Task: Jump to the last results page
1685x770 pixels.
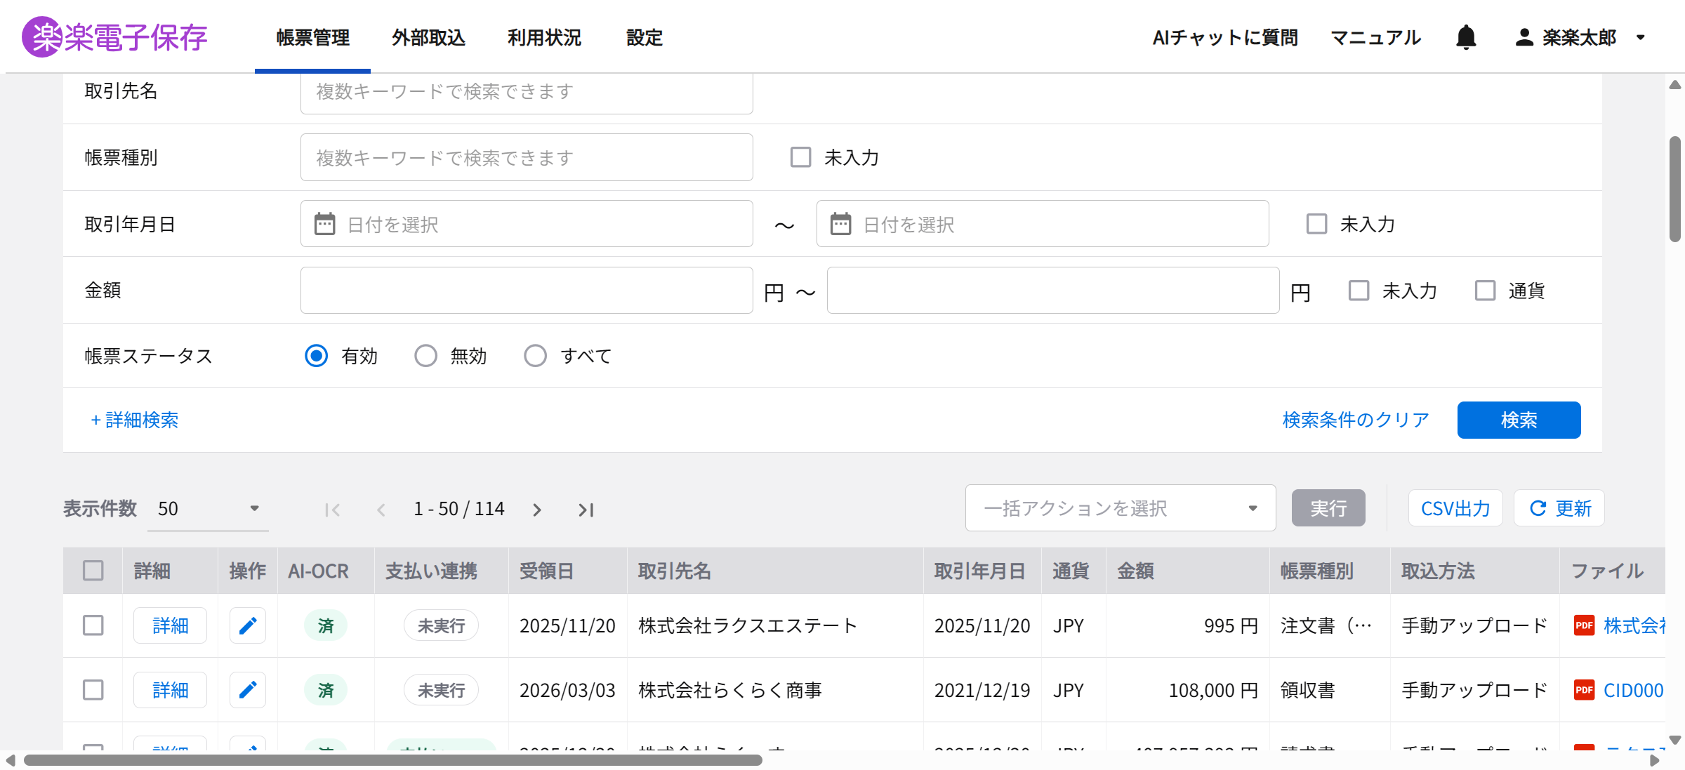Action: point(586,510)
